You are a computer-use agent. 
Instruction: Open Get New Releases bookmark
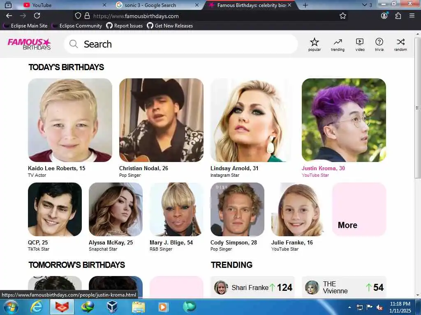(170, 26)
